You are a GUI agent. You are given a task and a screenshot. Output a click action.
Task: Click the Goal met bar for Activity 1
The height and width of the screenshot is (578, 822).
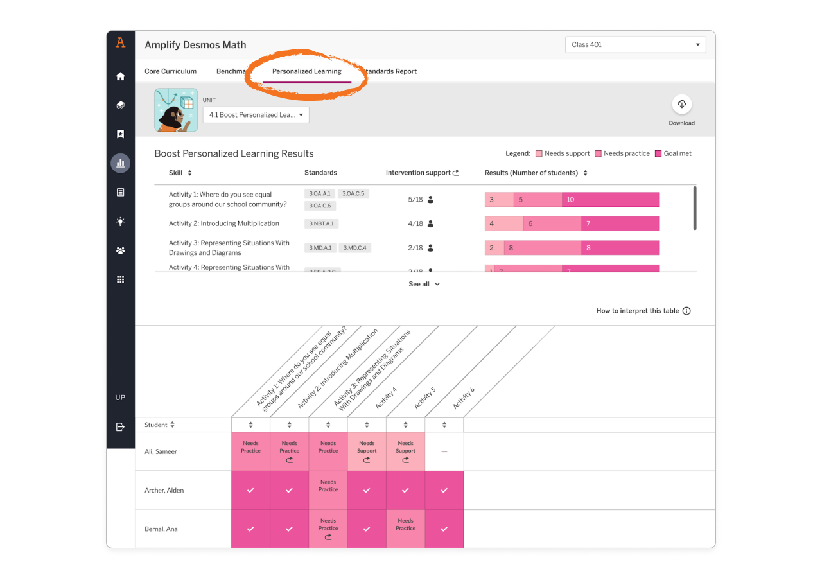pyautogui.click(x=610, y=200)
